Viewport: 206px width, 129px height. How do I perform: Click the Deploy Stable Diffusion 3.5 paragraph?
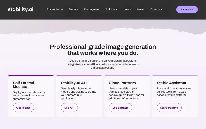(x=103, y=64)
